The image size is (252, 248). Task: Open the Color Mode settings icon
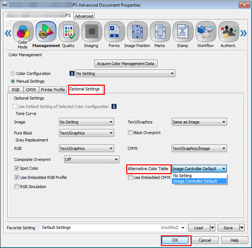pyautogui.click(x=23, y=32)
